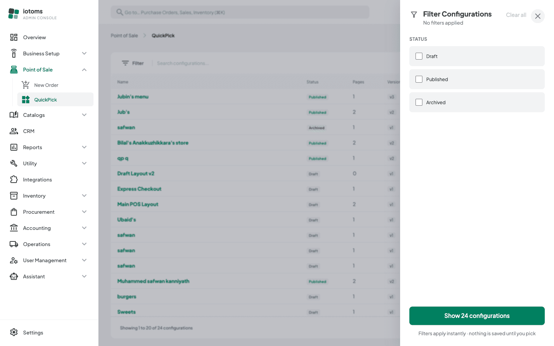Expand the Utility chevron
Screen dimensions: 554x346
click(x=84, y=163)
